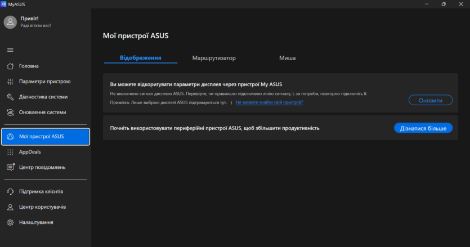Click the MyASUS logo in title bar
This screenshot has width=470, height=247.
coord(4,4)
